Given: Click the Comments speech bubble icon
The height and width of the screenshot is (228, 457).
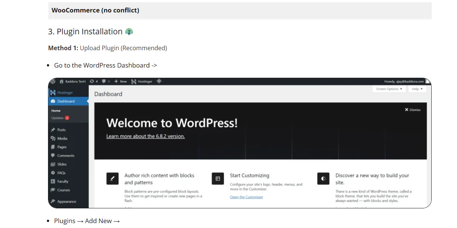Looking at the screenshot, I should click(53, 156).
